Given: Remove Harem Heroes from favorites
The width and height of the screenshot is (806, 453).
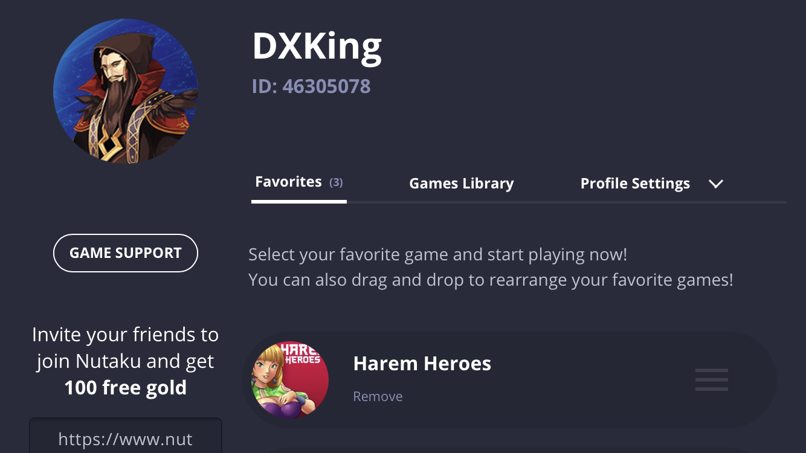Looking at the screenshot, I should [378, 397].
